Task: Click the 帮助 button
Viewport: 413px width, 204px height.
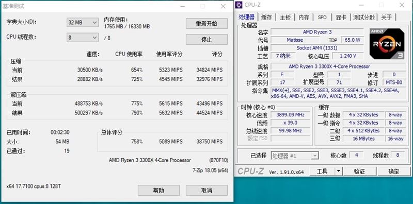Action: (158, 190)
